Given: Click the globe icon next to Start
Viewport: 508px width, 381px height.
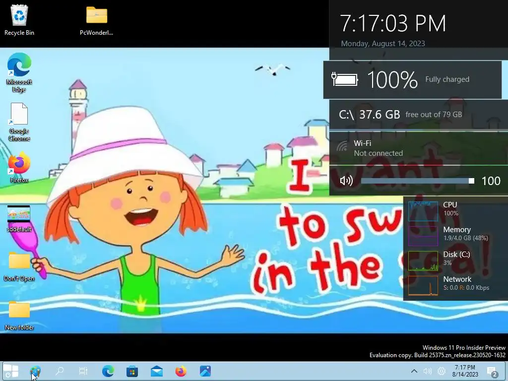Looking at the screenshot, I should pos(35,371).
